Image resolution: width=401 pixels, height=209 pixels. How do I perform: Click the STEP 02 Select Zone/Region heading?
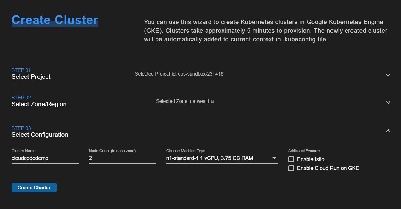click(x=39, y=101)
